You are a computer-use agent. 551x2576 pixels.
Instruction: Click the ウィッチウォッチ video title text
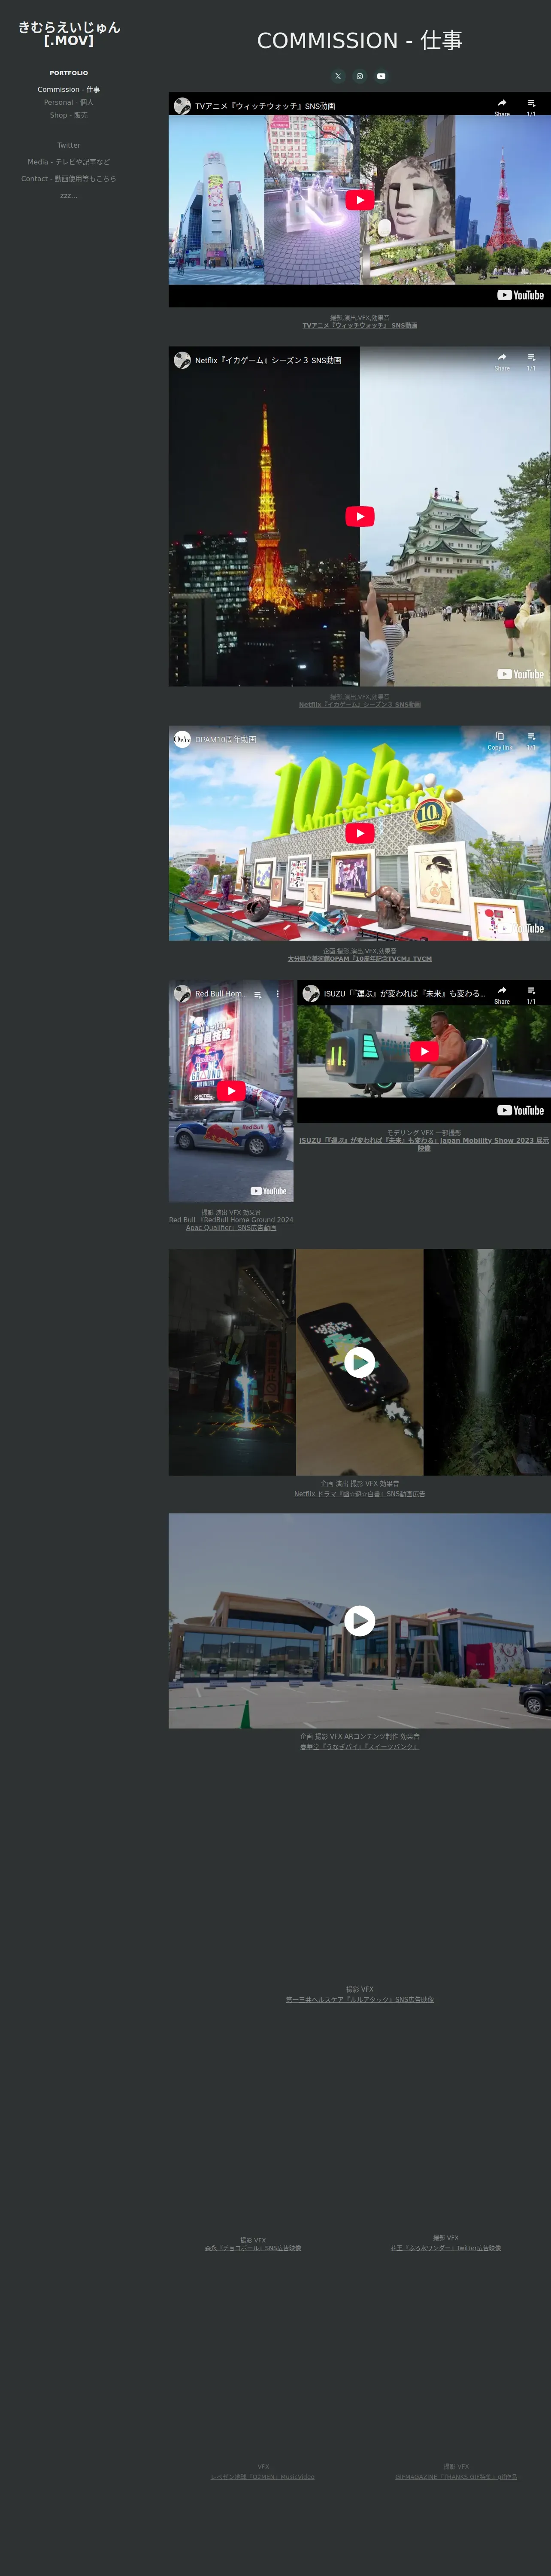(265, 106)
